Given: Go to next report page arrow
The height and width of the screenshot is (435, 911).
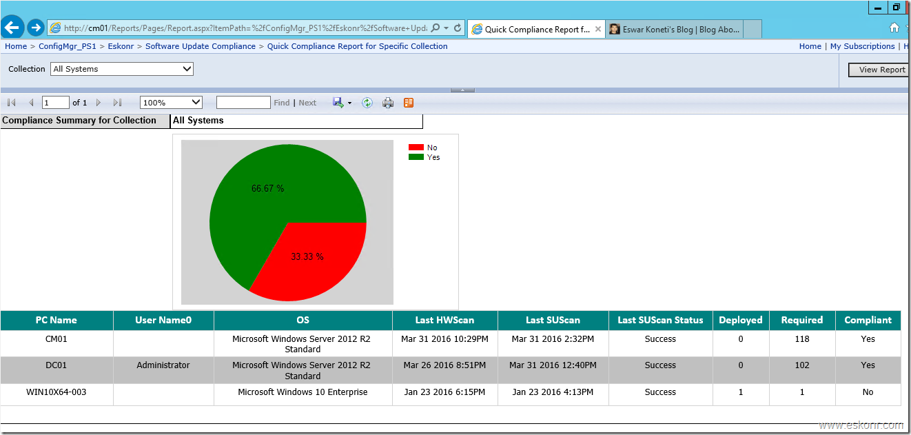Looking at the screenshot, I should [99, 103].
